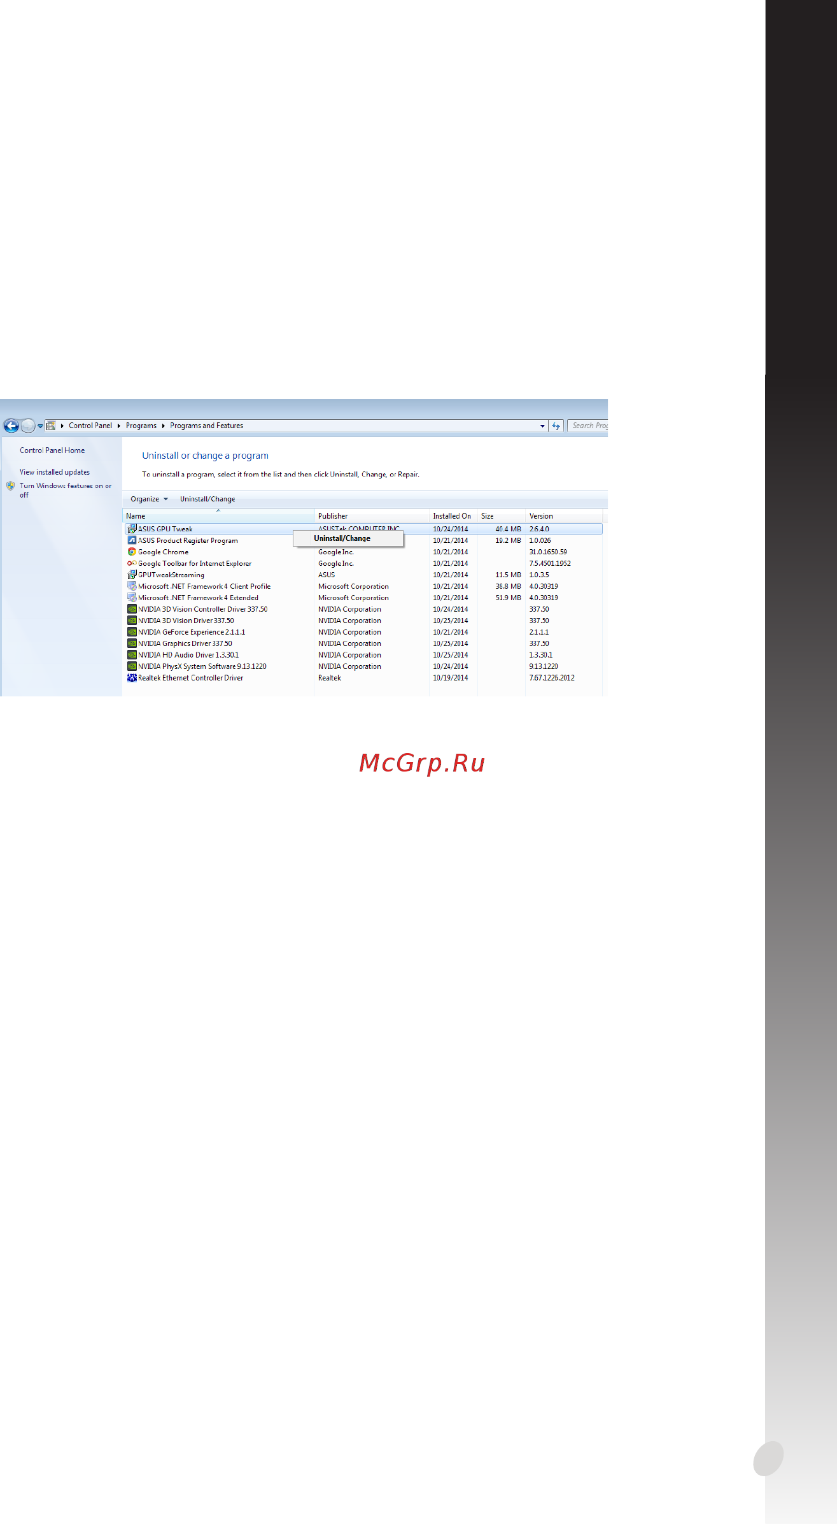This screenshot has height=1524, width=837.
Task: Open address bar history dropdown
Action: 542,426
